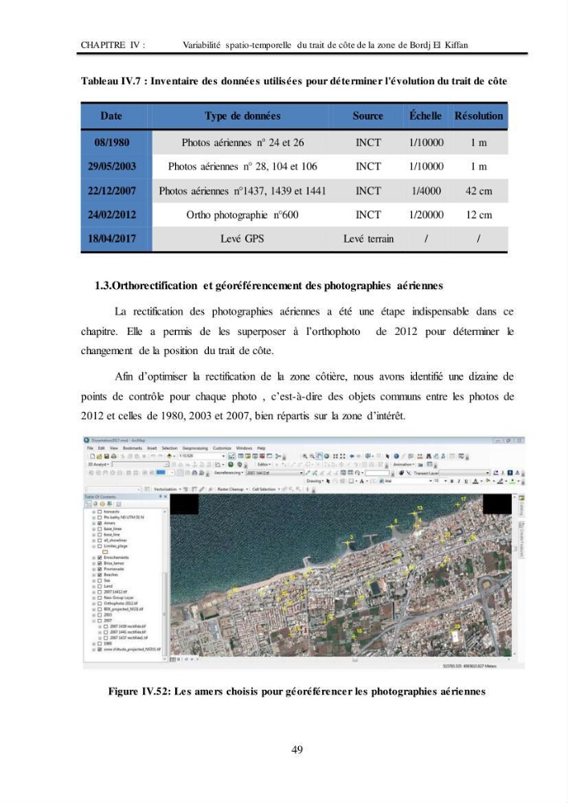Open the Editor dropdown menu
The height and width of the screenshot is (803, 568).
[264, 464]
